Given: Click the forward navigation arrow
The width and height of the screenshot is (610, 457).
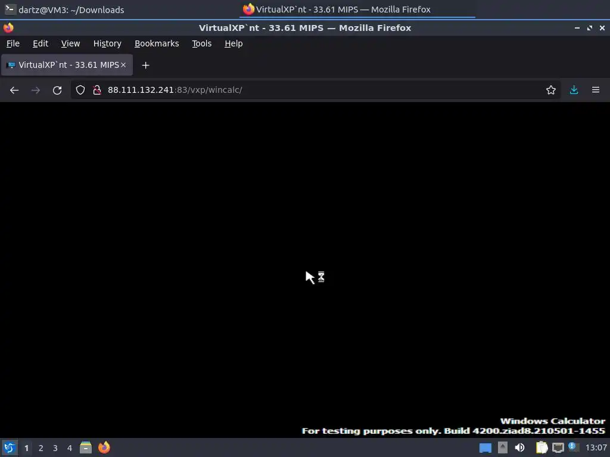Looking at the screenshot, I should 35,90.
